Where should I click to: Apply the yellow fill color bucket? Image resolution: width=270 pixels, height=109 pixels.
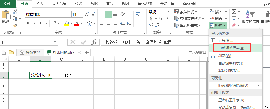pyautogui.click(x=67, y=23)
